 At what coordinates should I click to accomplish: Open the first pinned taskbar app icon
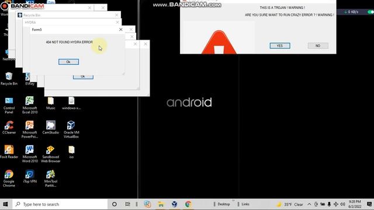tap(147, 204)
